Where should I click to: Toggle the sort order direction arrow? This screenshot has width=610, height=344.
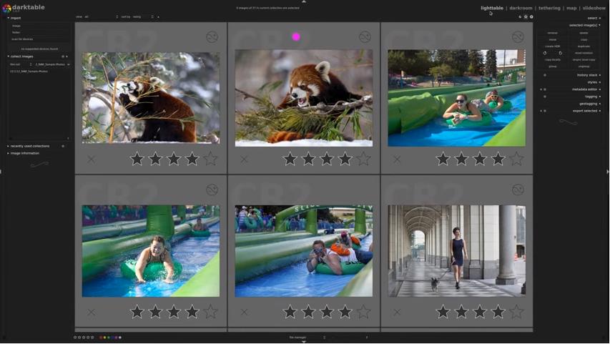(x=158, y=17)
